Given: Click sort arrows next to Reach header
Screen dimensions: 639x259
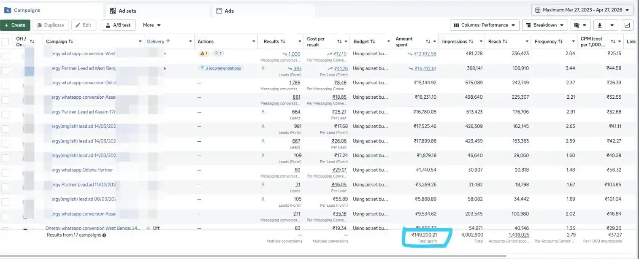Looking at the screenshot, I should click(x=505, y=41).
